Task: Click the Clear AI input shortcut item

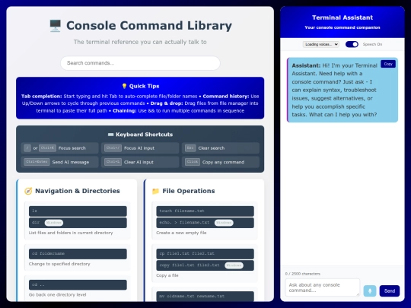Action: tap(140, 162)
